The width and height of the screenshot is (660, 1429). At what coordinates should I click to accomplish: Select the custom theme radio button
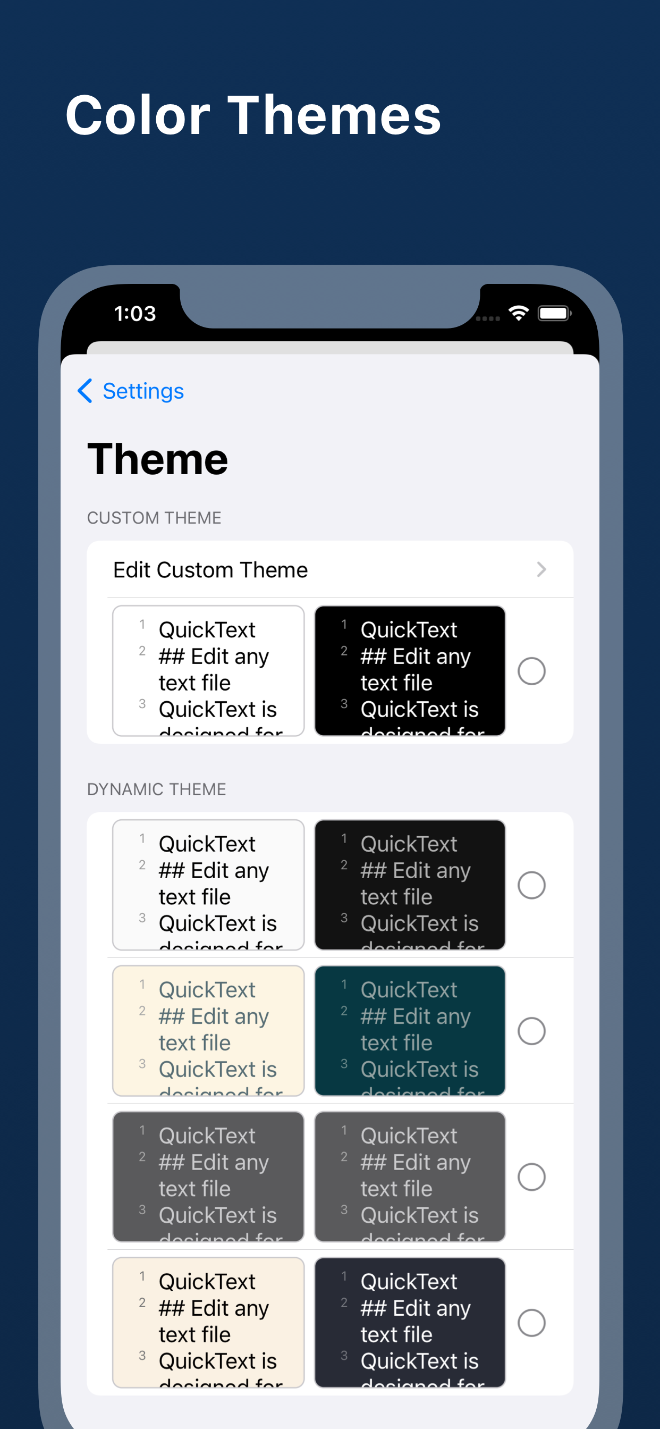[531, 671]
